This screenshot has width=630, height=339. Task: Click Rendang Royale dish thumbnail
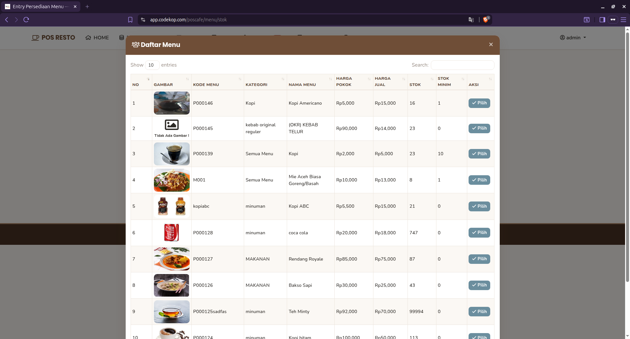point(172,259)
